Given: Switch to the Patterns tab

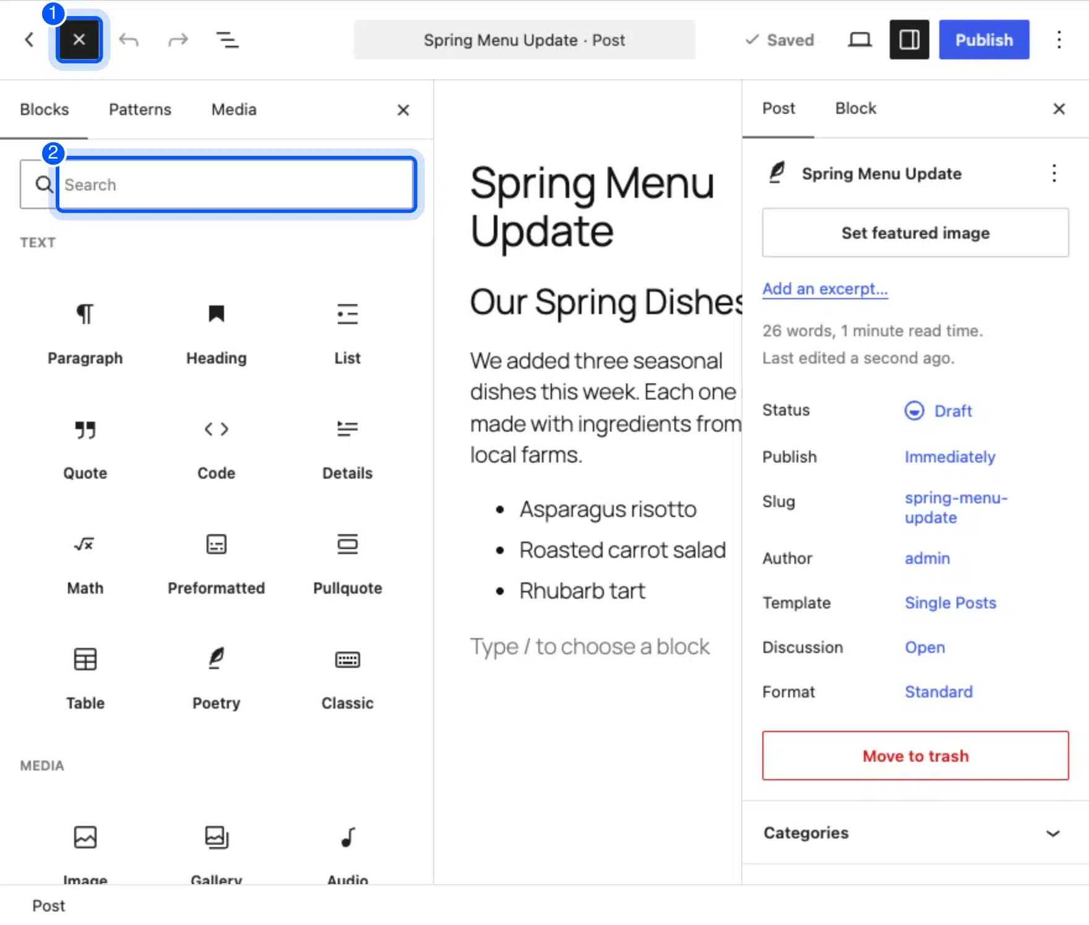Looking at the screenshot, I should click(x=140, y=109).
